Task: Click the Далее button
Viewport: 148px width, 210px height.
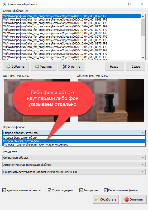Action: pos(136,67)
